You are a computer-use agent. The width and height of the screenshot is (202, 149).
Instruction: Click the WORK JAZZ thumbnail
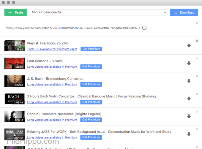point(15,134)
